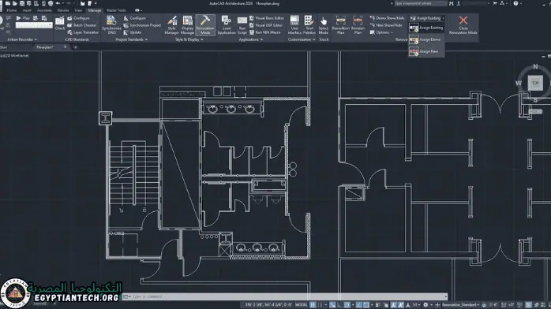Click the Save icon in quick access toolbar
The image size is (551, 309).
click(x=22, y=3)
